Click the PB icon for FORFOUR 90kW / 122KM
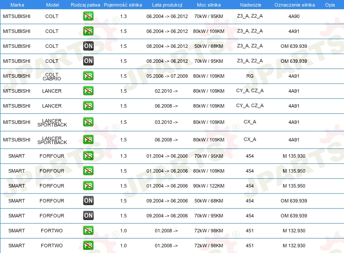This screenshot has width=344, height=253. point(88,185)
